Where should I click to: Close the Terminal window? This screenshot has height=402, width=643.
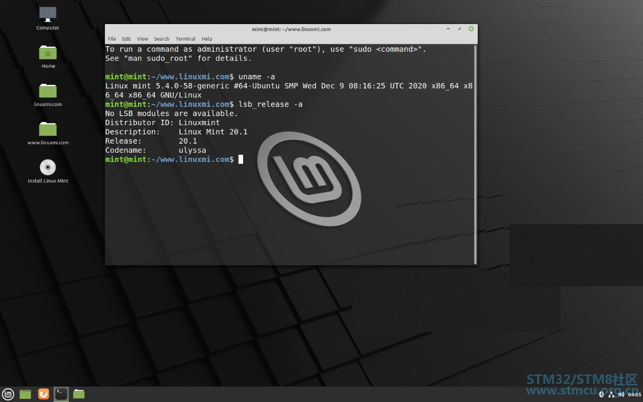point(471,29)
